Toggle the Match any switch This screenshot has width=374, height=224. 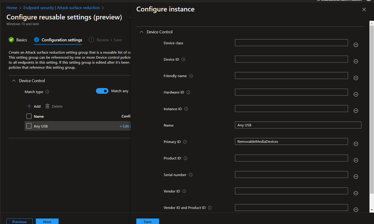pos(102,91)
